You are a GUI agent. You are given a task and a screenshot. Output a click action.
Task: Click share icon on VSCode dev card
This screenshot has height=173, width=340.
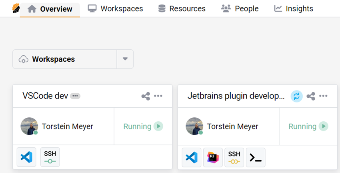(146, 96)
